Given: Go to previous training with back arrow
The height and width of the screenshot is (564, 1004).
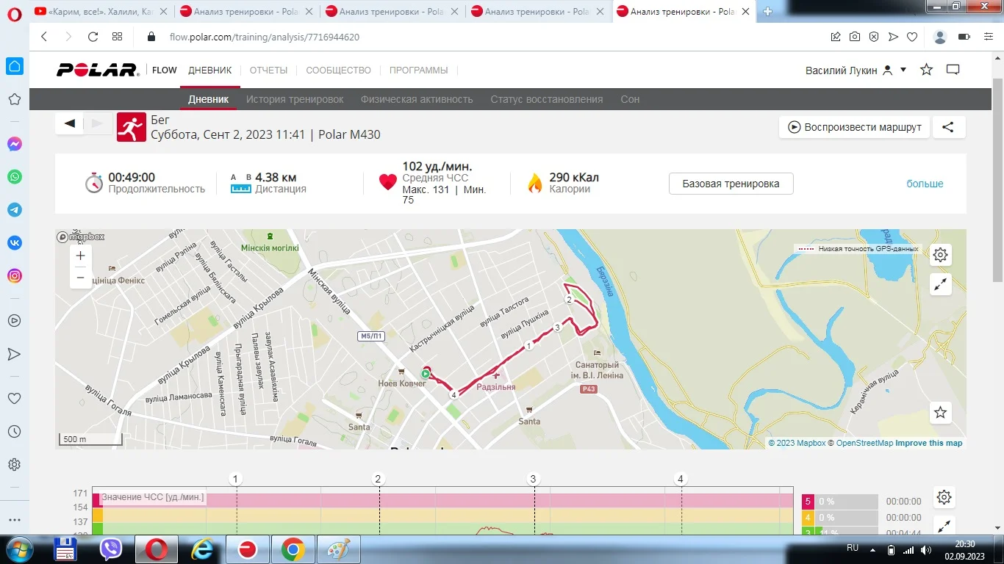Looking at the screenshot, I should tap(70, 123).
